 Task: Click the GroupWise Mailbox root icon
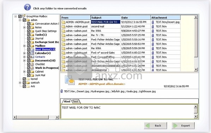coord(24,16)
